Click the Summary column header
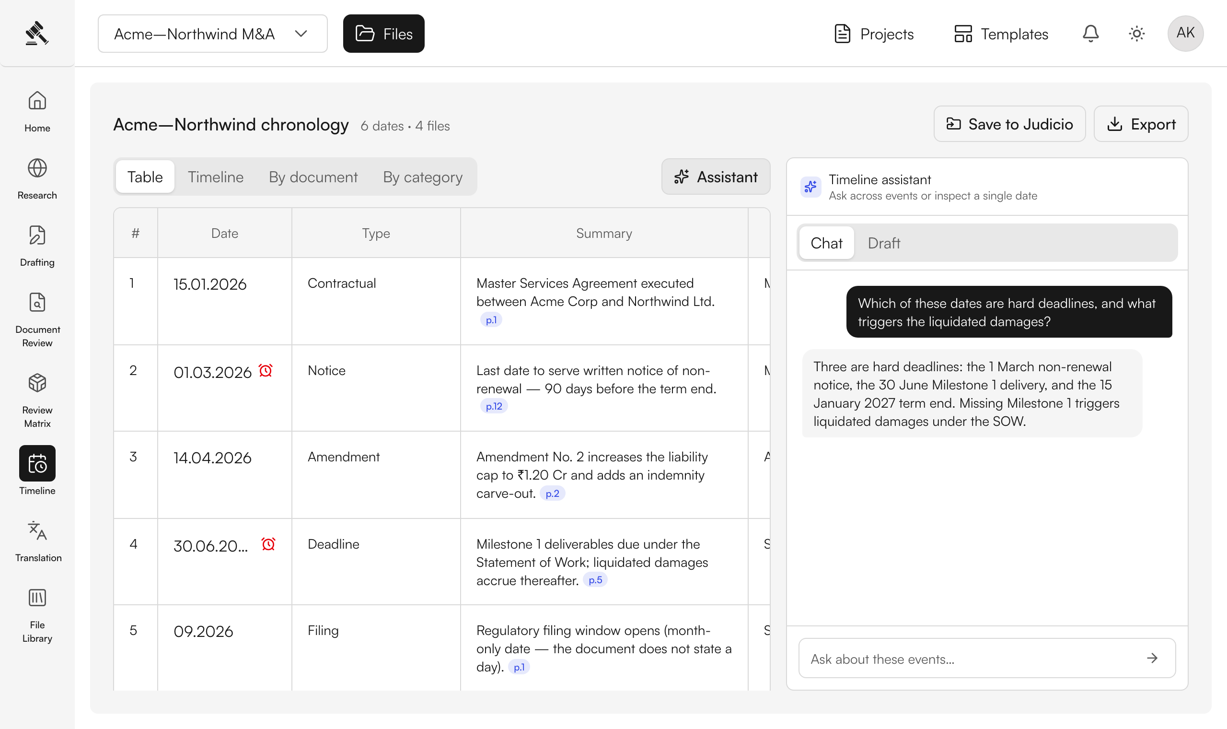Screen dimensions: 1227x729 coord(604,233)
